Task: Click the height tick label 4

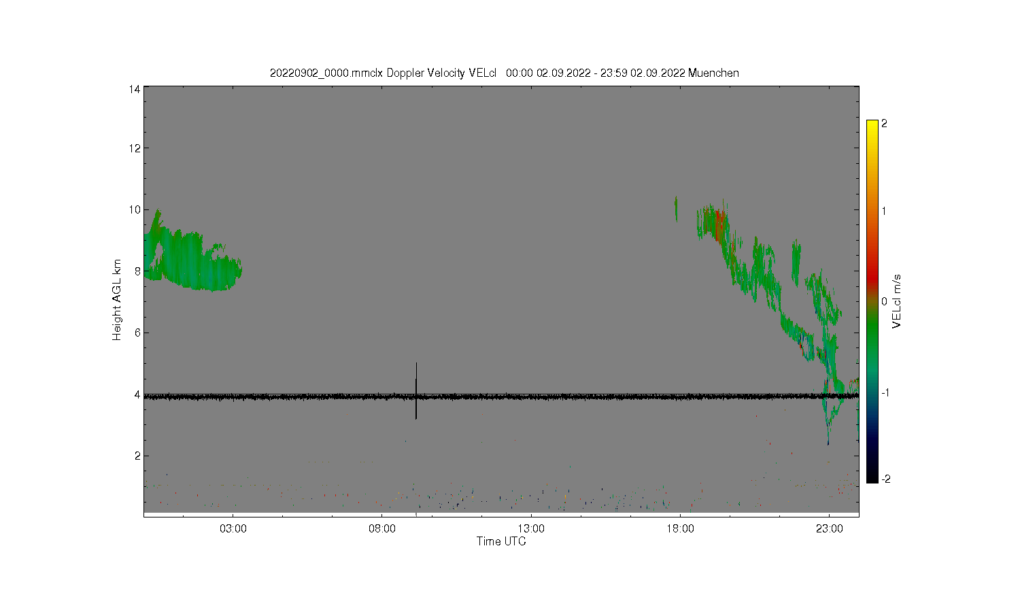Action: click(x=137, y=394)
